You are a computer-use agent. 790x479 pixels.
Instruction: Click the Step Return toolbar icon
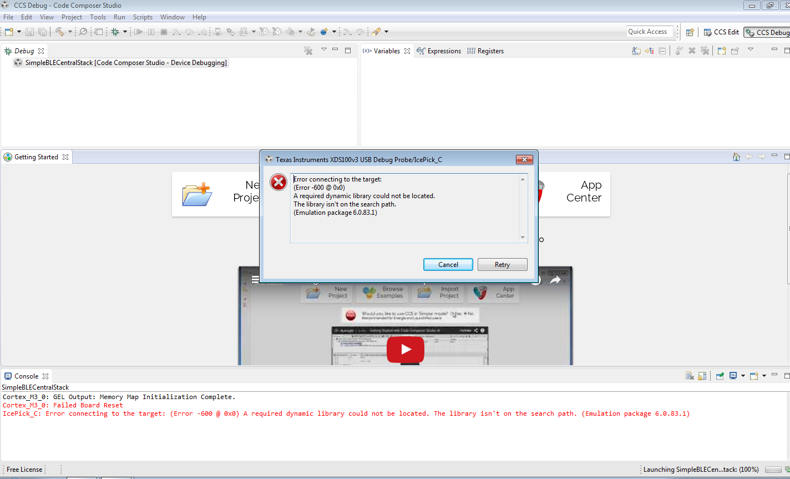202,32
